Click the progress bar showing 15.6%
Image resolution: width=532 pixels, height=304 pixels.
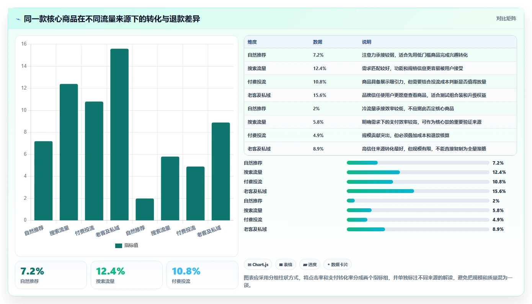point(418,191)
